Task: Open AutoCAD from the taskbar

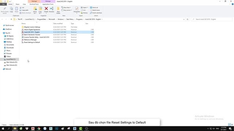Action: tap(33, 128)
